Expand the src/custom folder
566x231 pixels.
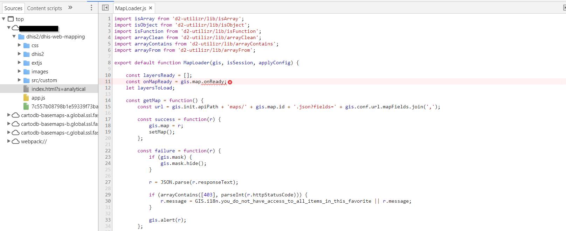click(x=19, y=80)
